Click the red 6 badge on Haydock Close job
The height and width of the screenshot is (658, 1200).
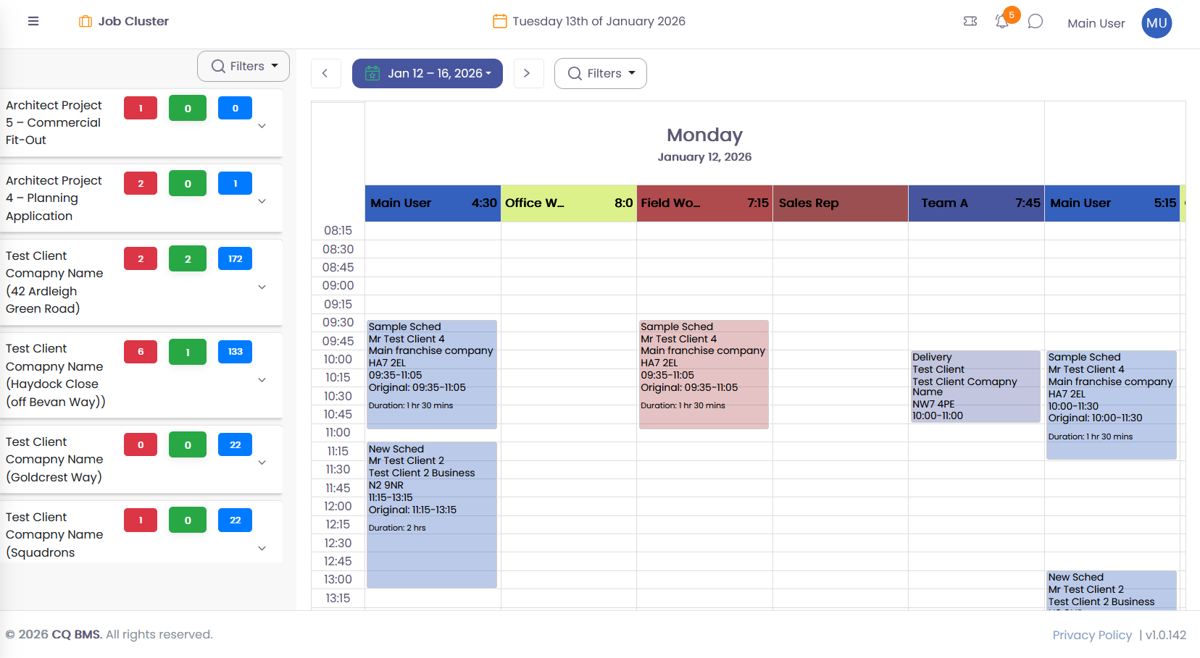tap(140, 352)
